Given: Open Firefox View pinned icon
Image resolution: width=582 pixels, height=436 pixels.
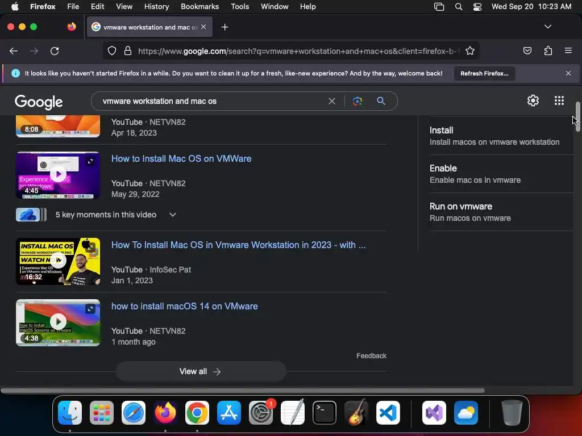Looking at the screenshot, I should click(72, 27).
